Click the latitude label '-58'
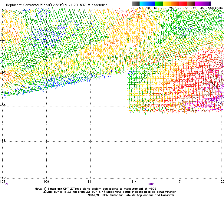The height and width of the screenshot is (197, 224). pyautogui.click(x=3, y=141)
